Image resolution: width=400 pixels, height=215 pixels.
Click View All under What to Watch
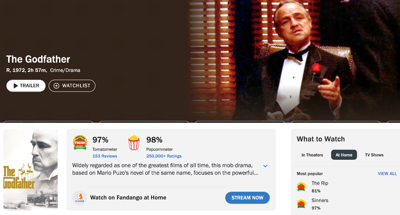point(387,173)
